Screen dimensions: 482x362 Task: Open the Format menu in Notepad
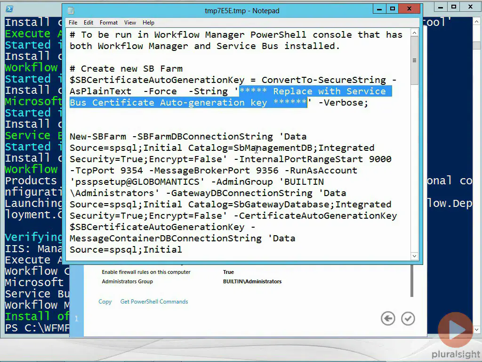click(x=109, y=23)
